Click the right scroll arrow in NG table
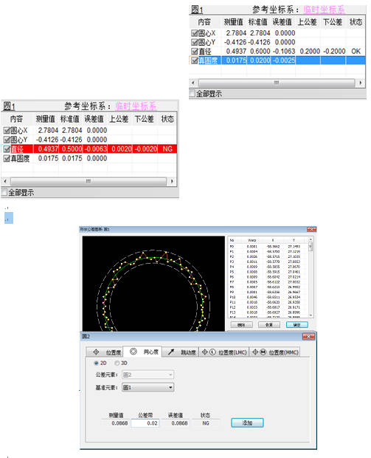This screenshot has width=371, height=458. 172,182
